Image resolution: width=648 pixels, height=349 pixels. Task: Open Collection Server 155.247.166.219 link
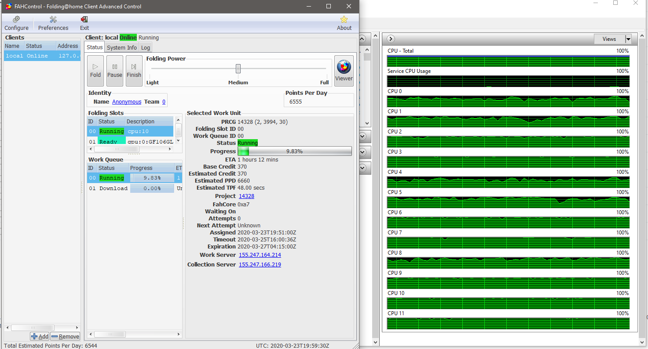coord(260,264)
